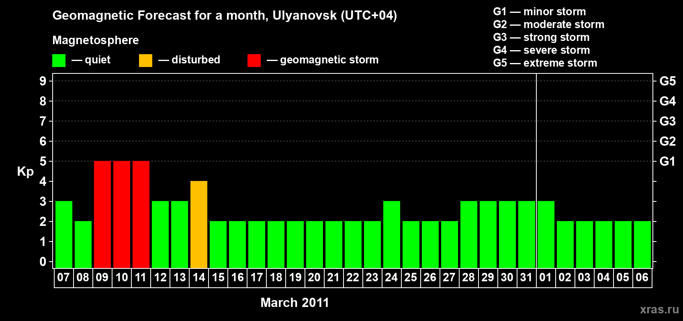Click the 'geomagnetic storm' legend label
The image size is (683, 321).
[x=329, y=60]
